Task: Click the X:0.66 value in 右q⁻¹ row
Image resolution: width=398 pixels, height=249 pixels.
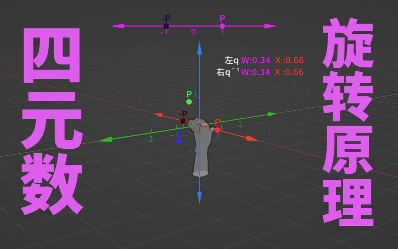Action: point(290,72)
